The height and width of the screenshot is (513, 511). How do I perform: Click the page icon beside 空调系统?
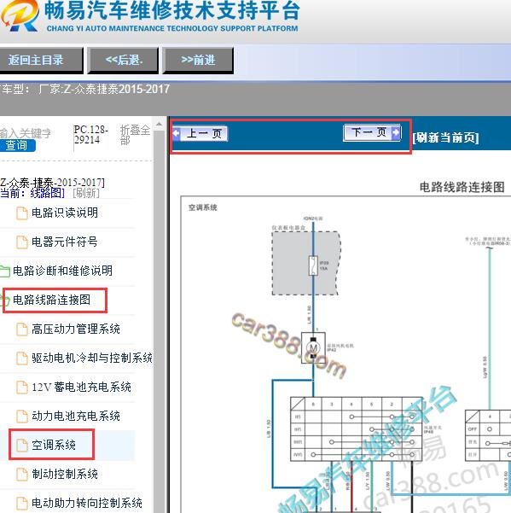22,446
